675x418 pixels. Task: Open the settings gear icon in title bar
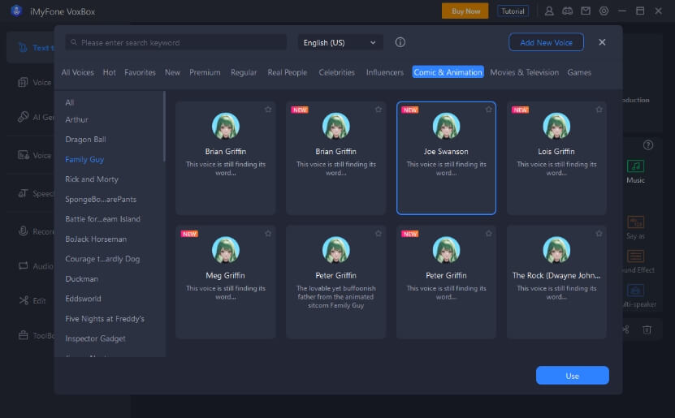coord(604,11)
